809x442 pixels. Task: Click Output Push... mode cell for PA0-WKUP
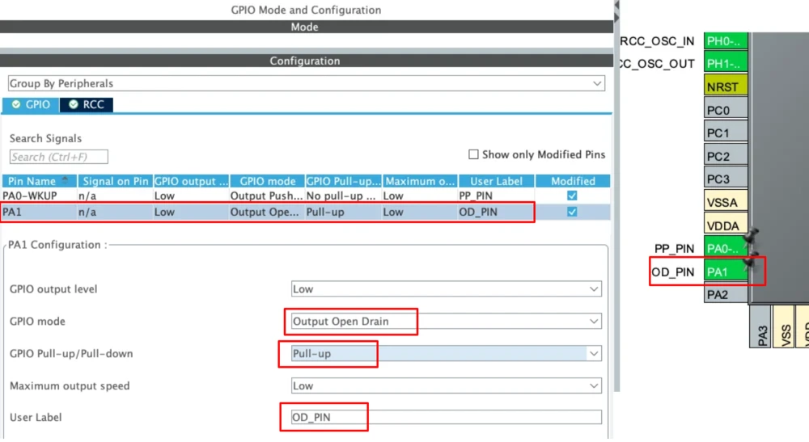coord(266,196)
